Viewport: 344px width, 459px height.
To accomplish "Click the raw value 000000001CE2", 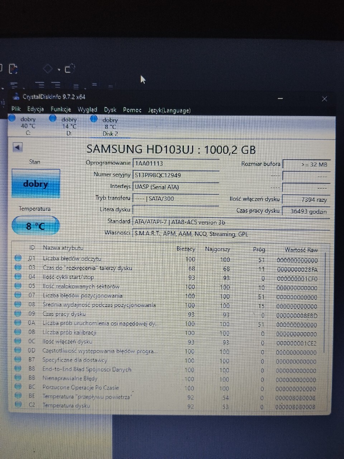I will [296, 343].
